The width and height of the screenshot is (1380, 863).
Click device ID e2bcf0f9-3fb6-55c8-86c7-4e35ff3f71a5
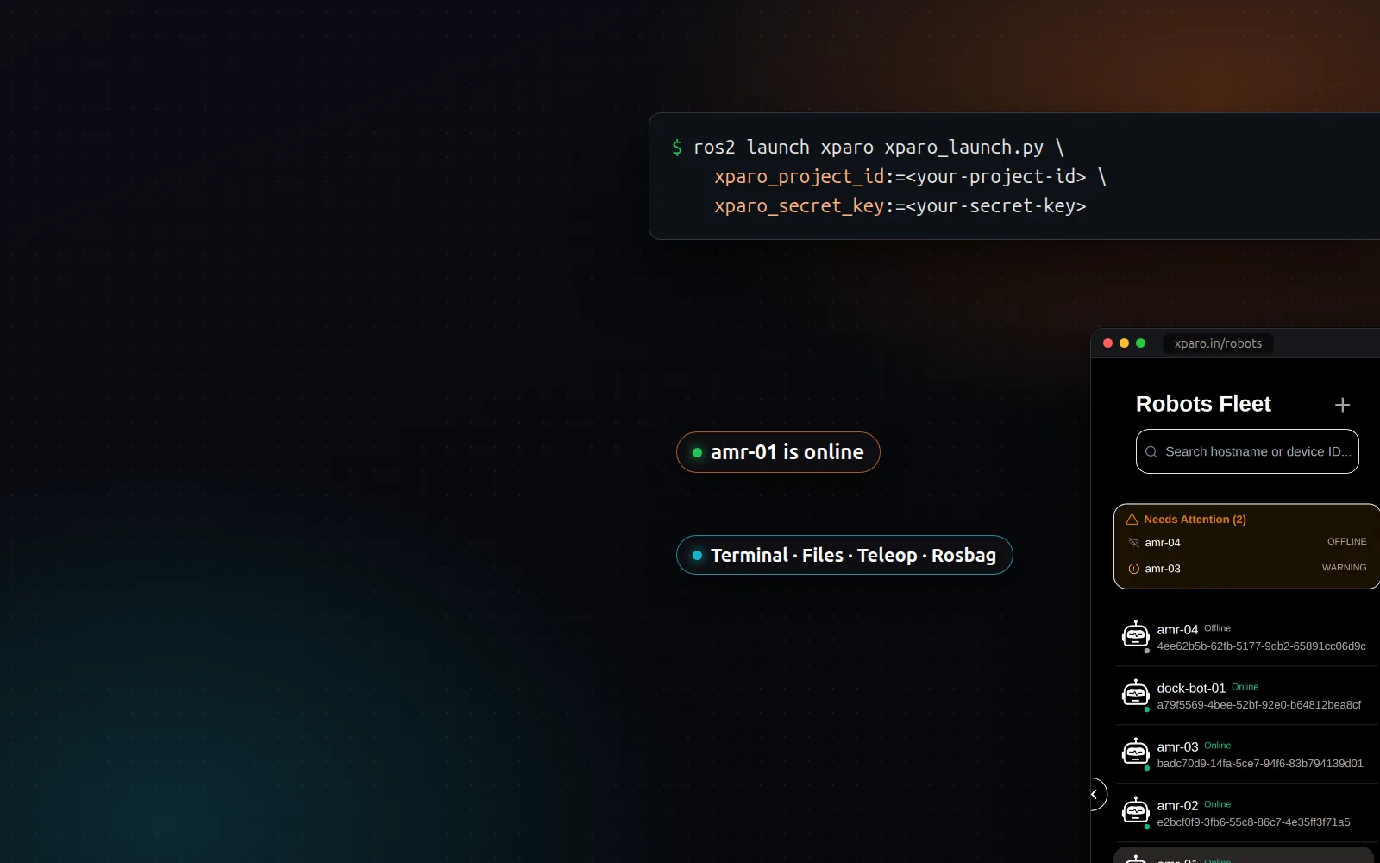(x=1253, y=822)
